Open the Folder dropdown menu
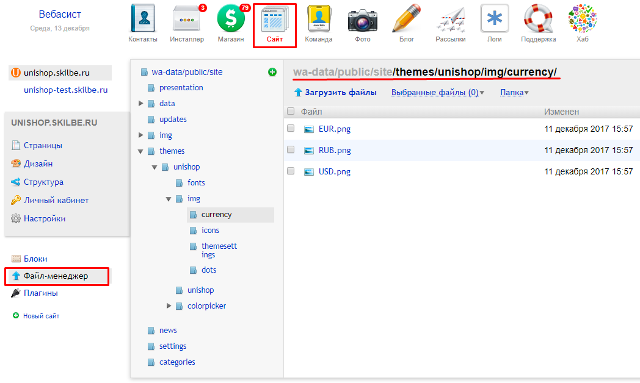The width and height of the screenshot is (640, 383). 514,93
